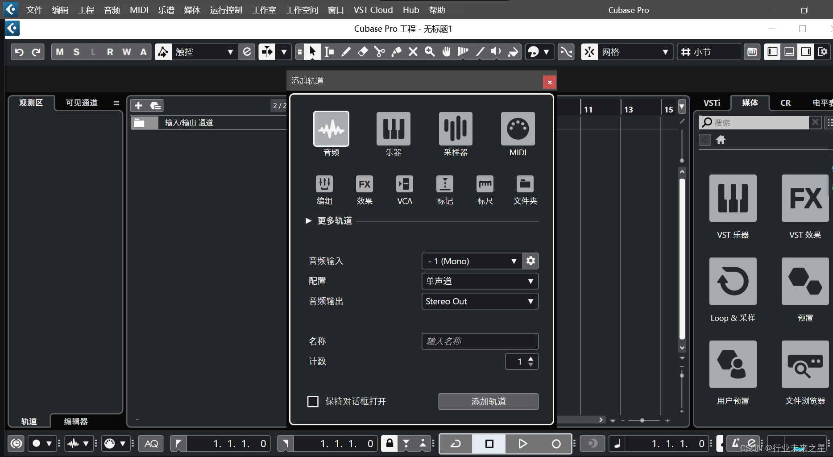Select the Play speaker tool
The height and width of the screenshot is (457, 833).
(496, 52)
